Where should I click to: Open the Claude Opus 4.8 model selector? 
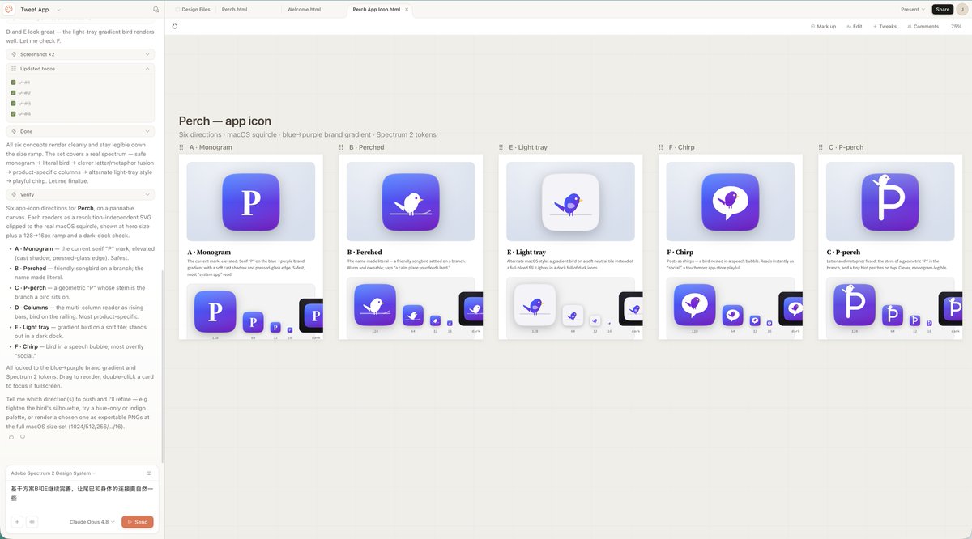coord(92,522)
